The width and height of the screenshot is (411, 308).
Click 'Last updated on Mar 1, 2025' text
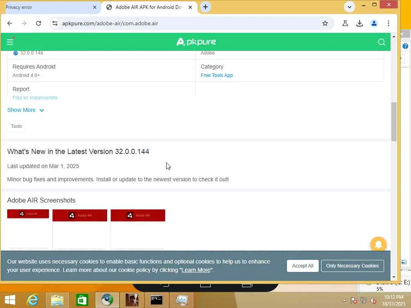point(43,166)
